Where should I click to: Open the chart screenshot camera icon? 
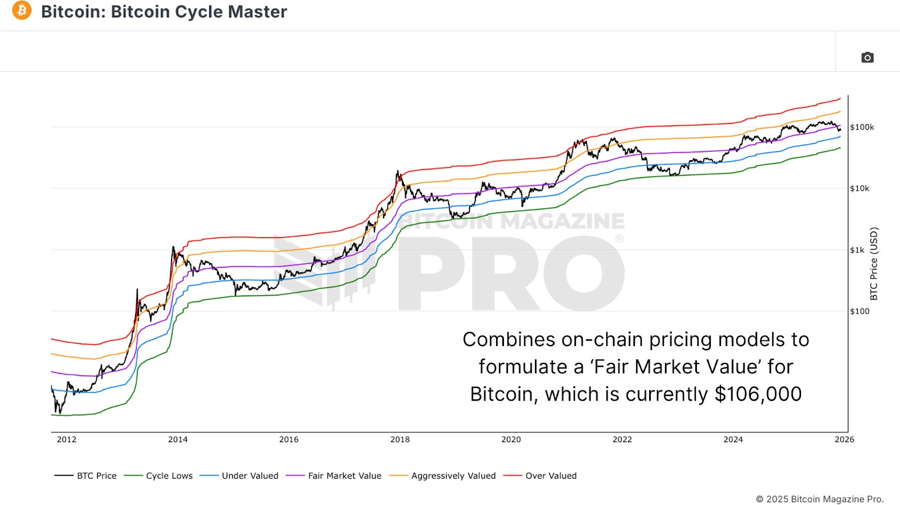(x=867, y=57)
